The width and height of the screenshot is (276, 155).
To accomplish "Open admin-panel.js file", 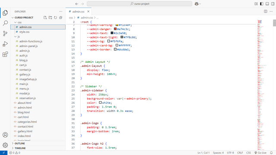I will [x=38, y=46].
